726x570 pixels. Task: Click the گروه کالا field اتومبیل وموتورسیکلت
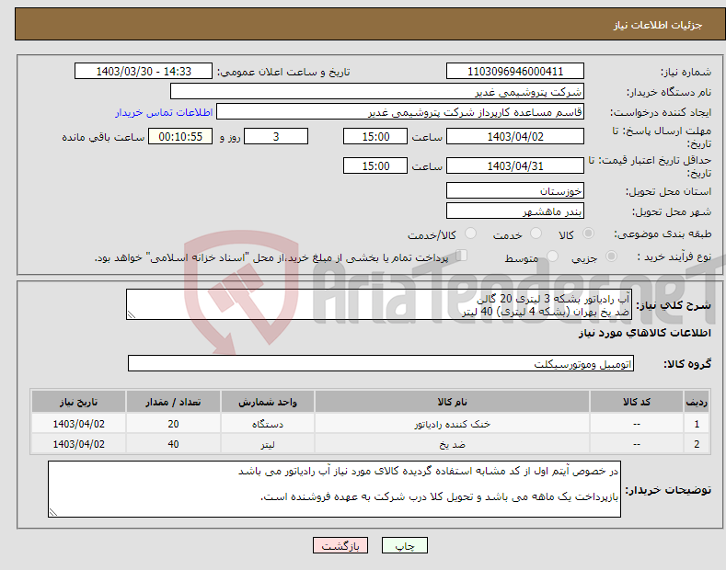click(381, 364)
